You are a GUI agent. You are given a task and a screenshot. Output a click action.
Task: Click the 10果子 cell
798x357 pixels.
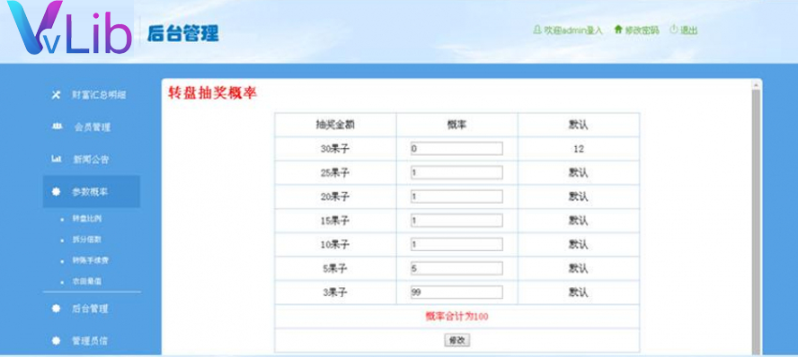pyautogui.click(x=335, y=244)
